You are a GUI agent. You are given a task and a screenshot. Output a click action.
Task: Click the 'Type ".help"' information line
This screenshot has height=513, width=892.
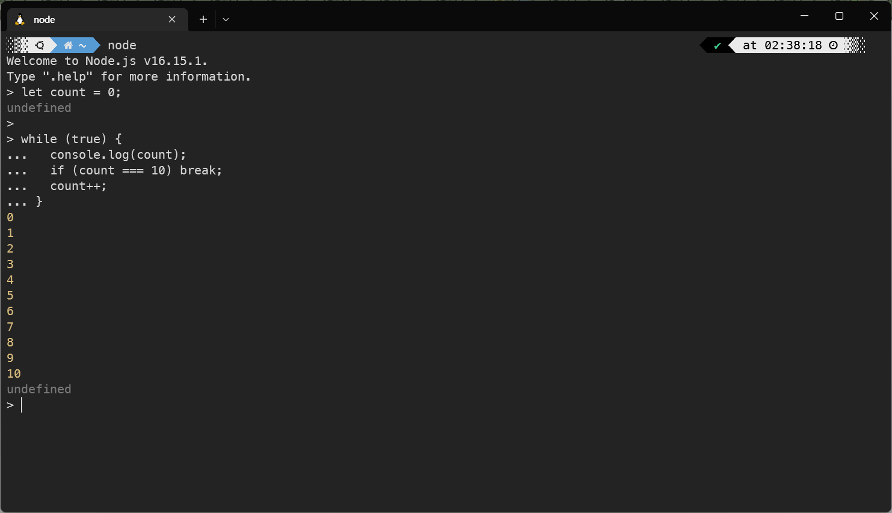point(129,76)
